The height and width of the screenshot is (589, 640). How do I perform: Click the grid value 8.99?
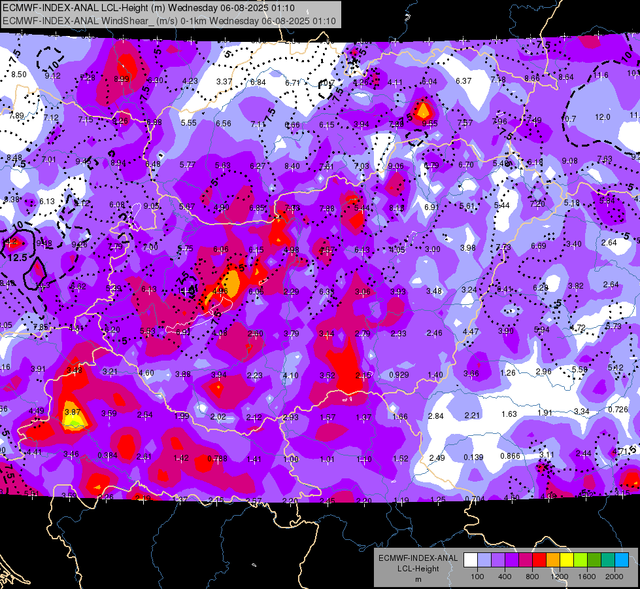(122, 79)
